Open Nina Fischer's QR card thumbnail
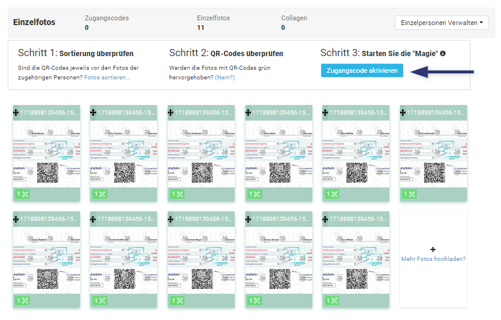 124,154
